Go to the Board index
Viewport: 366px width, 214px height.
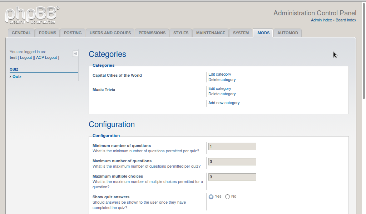346,20
